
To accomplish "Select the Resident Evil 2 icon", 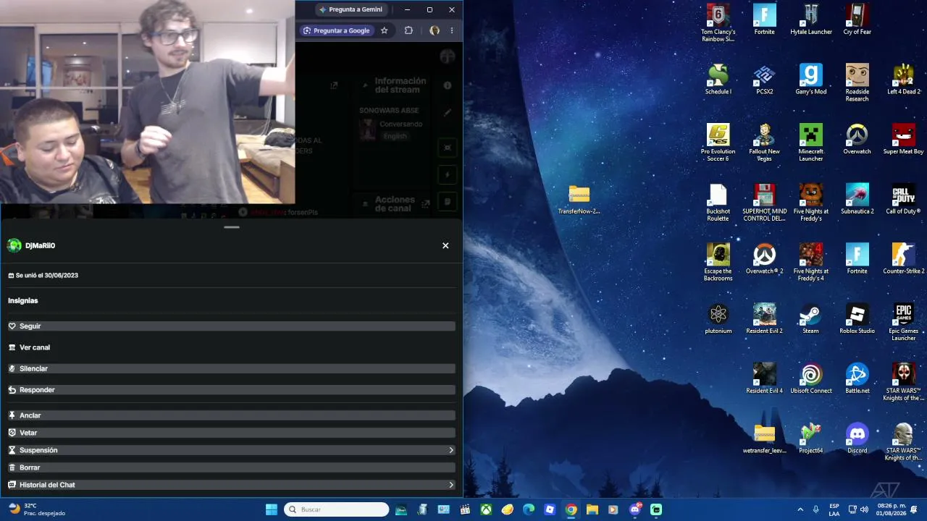I will click(x=764, y=319).
